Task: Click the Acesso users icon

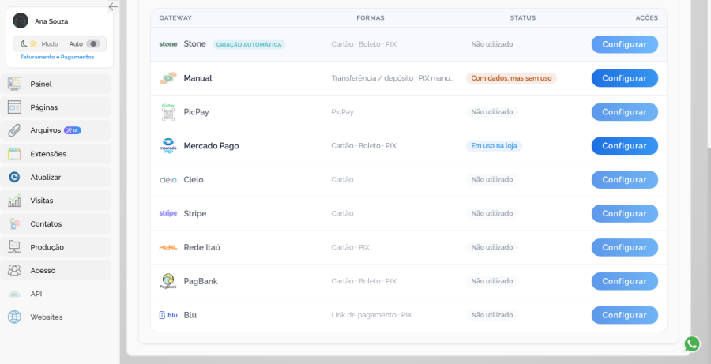Action: point(14,271)
